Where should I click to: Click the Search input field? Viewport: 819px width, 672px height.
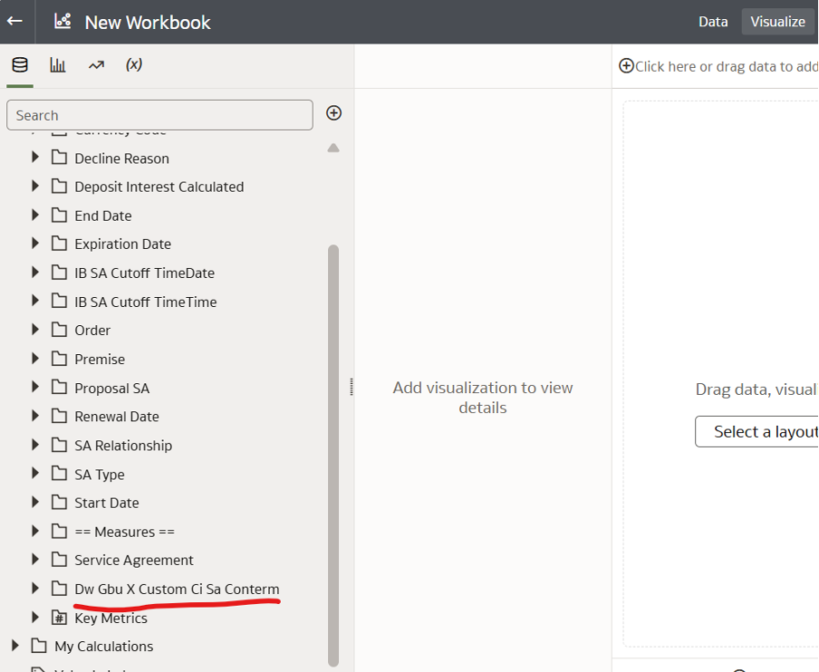pyautogui.click(x=159, y=115)
